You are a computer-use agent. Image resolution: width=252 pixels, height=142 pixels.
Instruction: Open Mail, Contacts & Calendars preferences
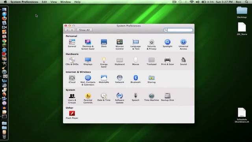[x=88, y=80]
